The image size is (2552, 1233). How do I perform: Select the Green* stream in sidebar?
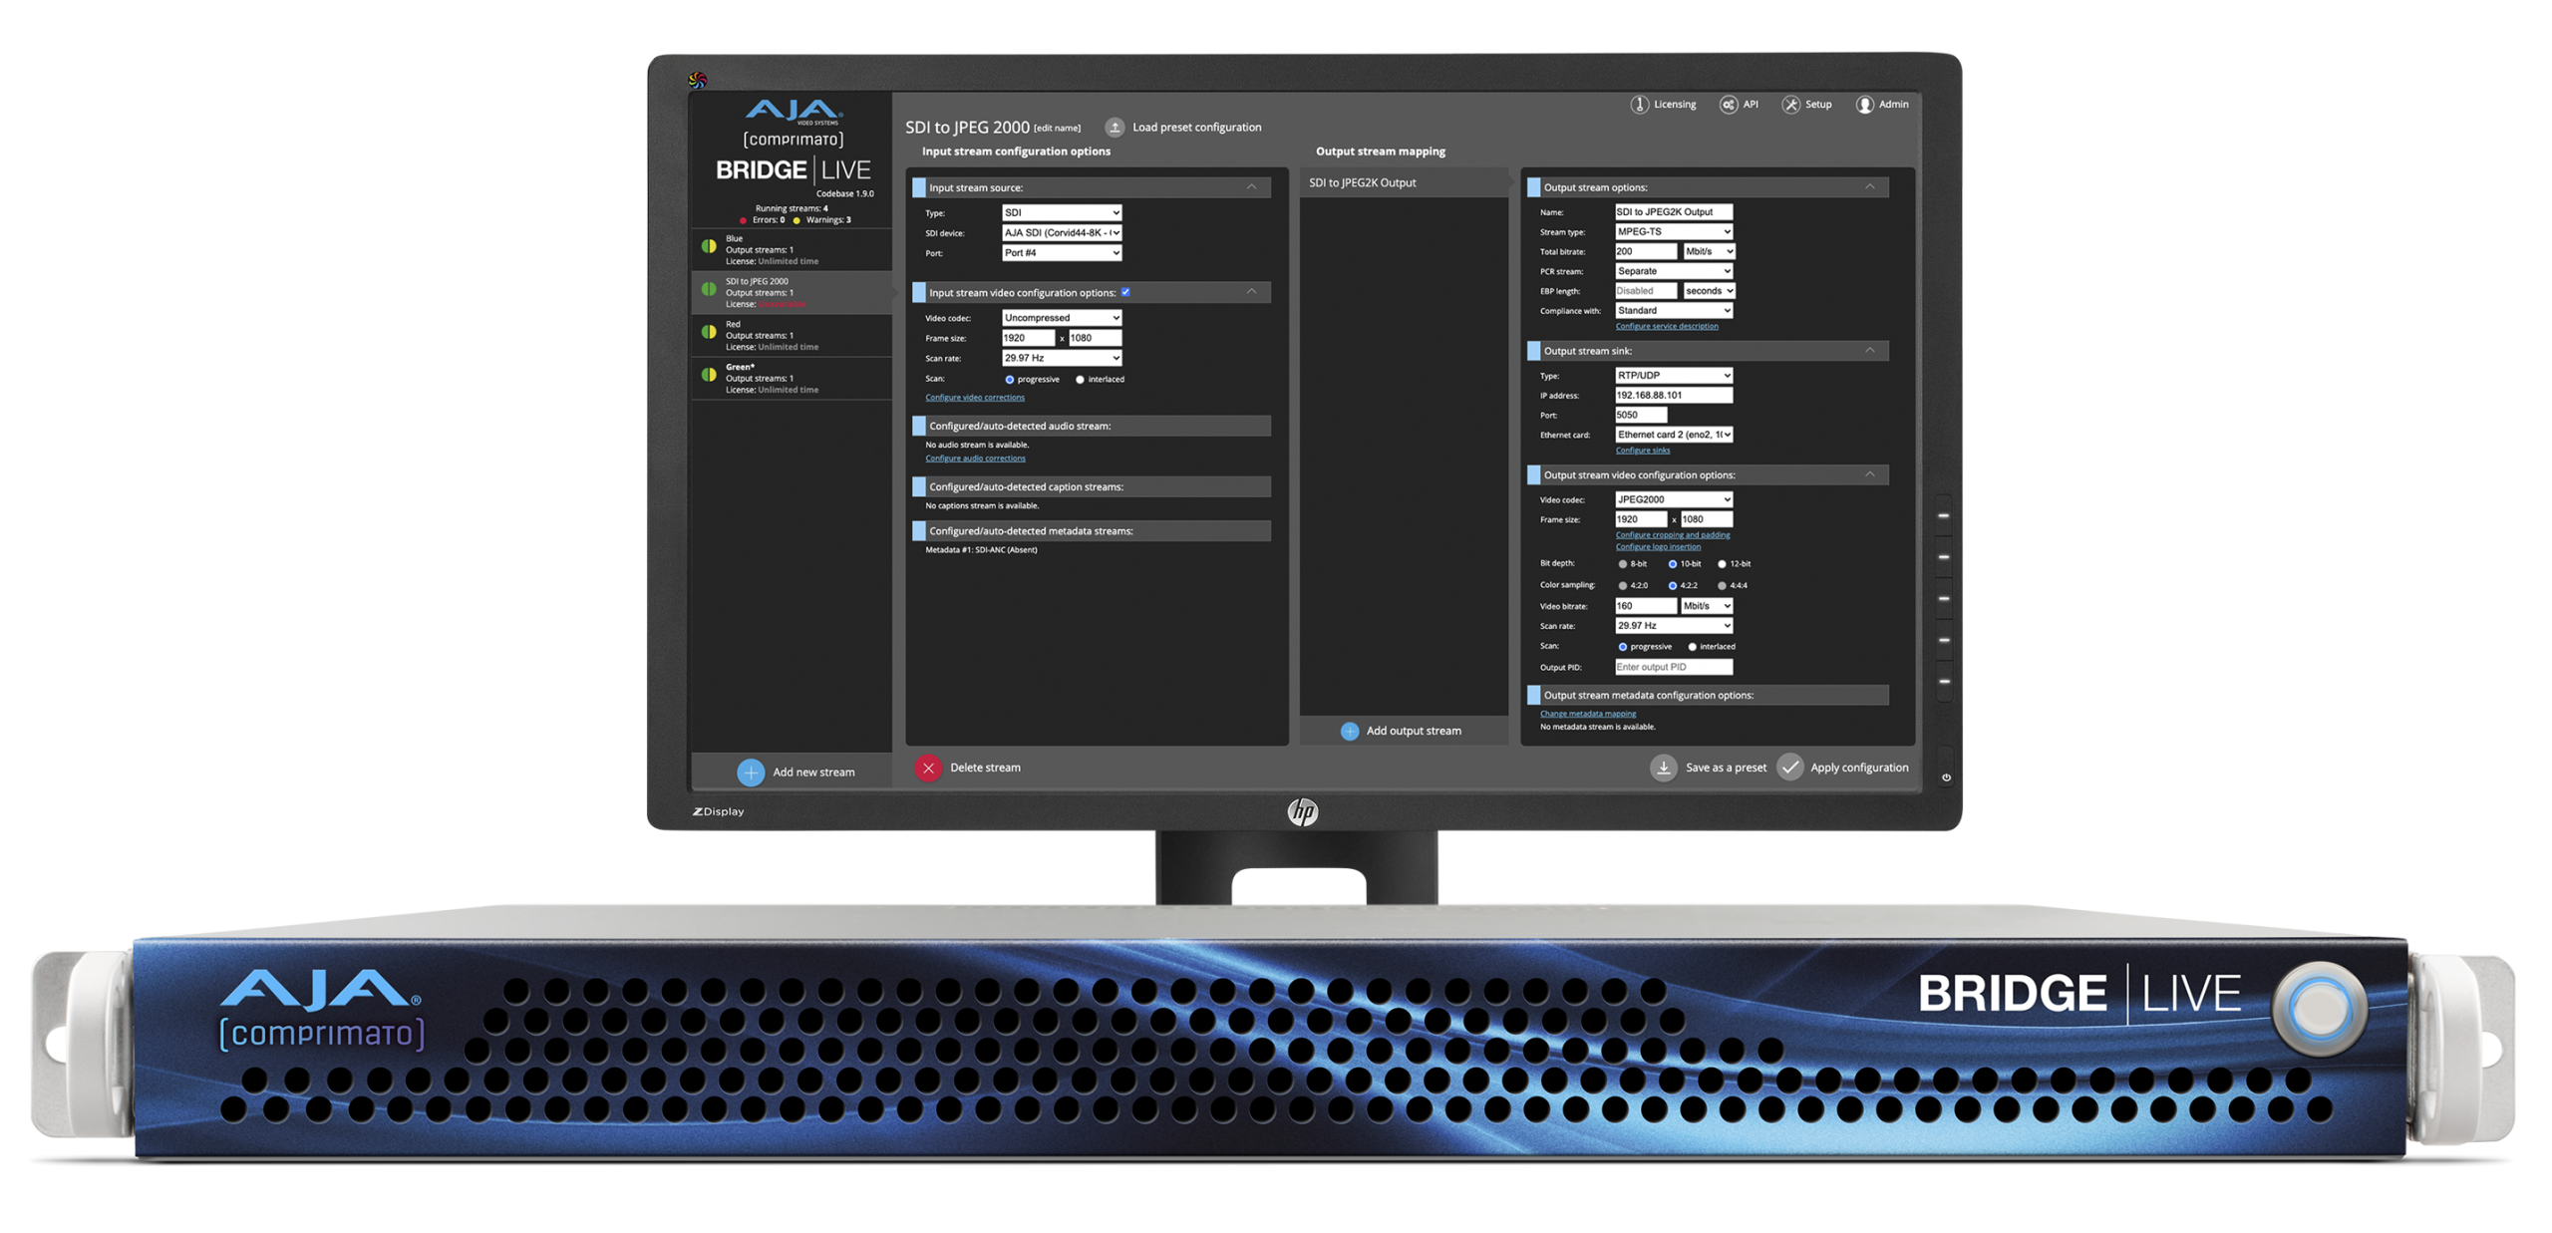pyautogui.click(x=792, y=378)
